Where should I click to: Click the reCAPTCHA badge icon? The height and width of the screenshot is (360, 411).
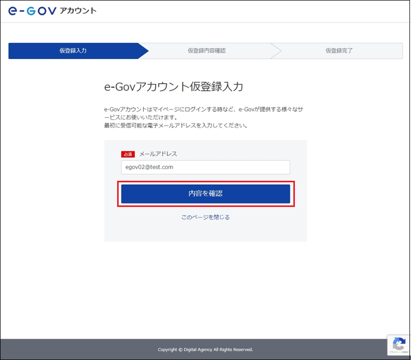[x=399, y=345]
